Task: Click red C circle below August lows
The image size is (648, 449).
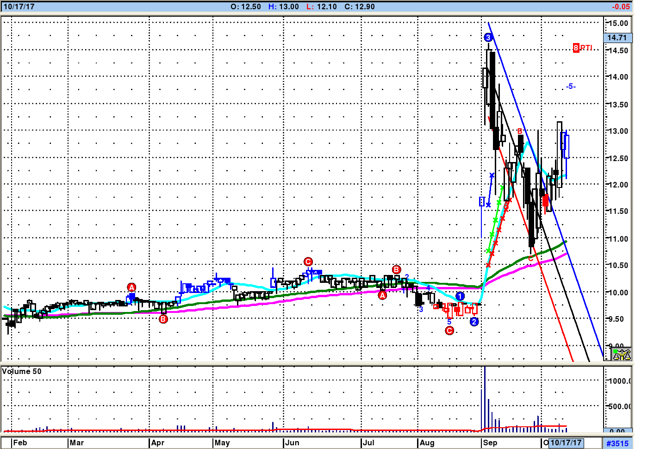Action: [449, 331]
